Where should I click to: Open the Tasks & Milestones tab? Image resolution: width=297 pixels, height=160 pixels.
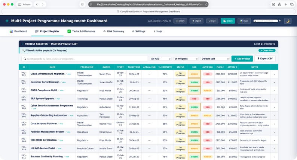[81, 31]
